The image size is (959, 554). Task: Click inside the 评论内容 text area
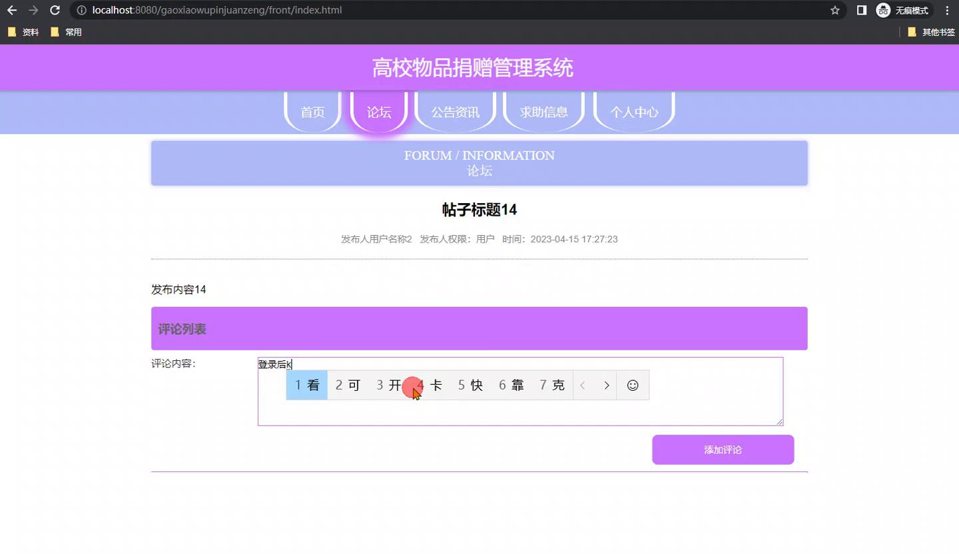[x=520, y=392]
